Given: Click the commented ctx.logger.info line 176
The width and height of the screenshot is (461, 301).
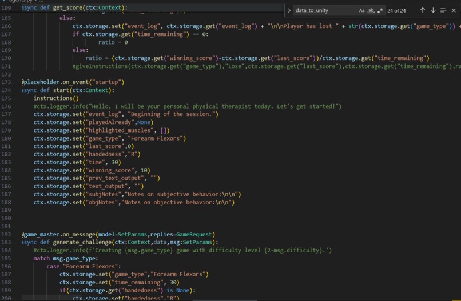Looking at the screenshot, I should (188, 106).
